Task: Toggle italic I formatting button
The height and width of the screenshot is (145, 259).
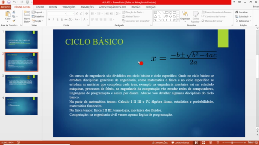Action: point(53,20)
